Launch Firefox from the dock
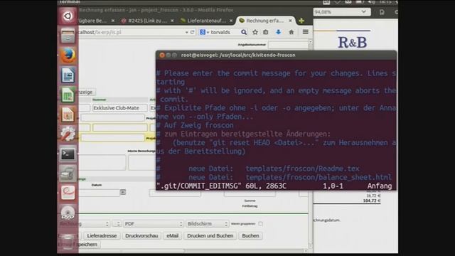 coord(68,55)
